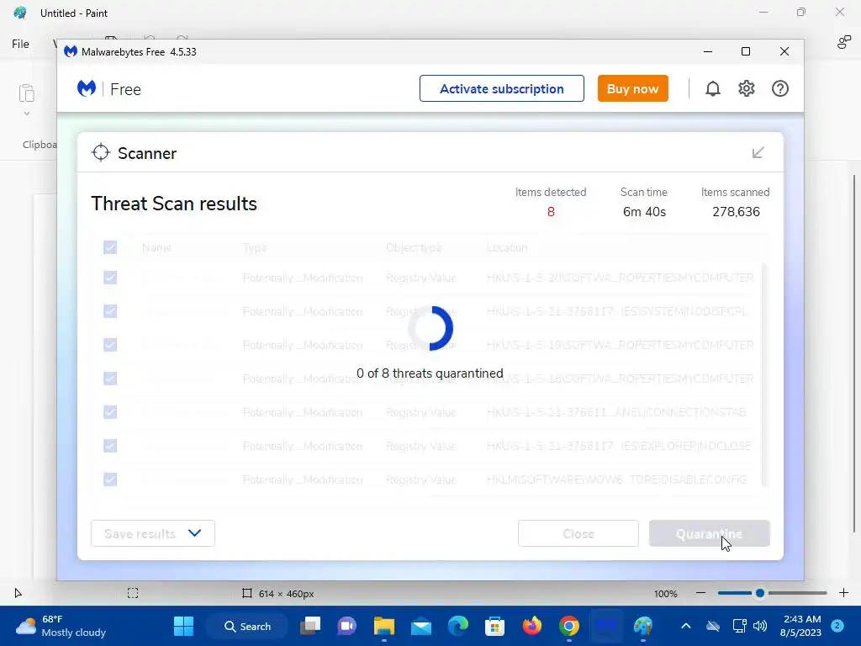Show hidden icons in system tray
The image size is (861, 646).
click(686, 626)
